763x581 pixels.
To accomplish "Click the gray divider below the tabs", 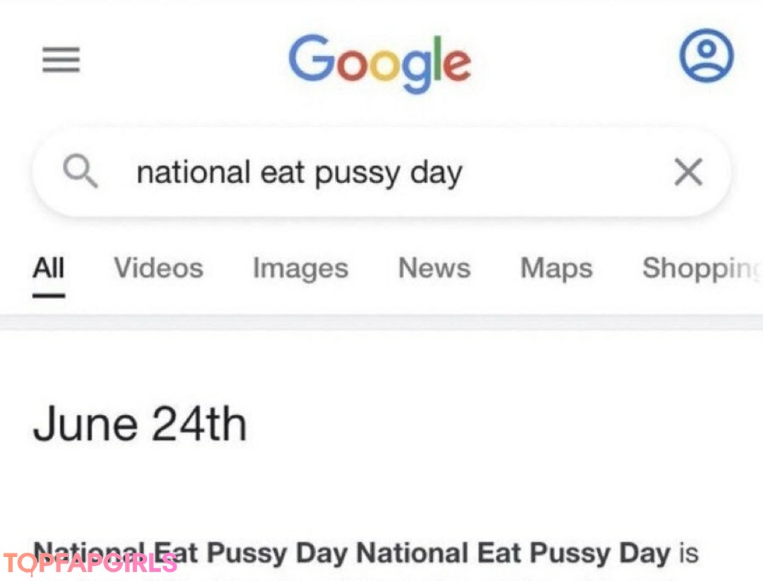I will 381,323.
